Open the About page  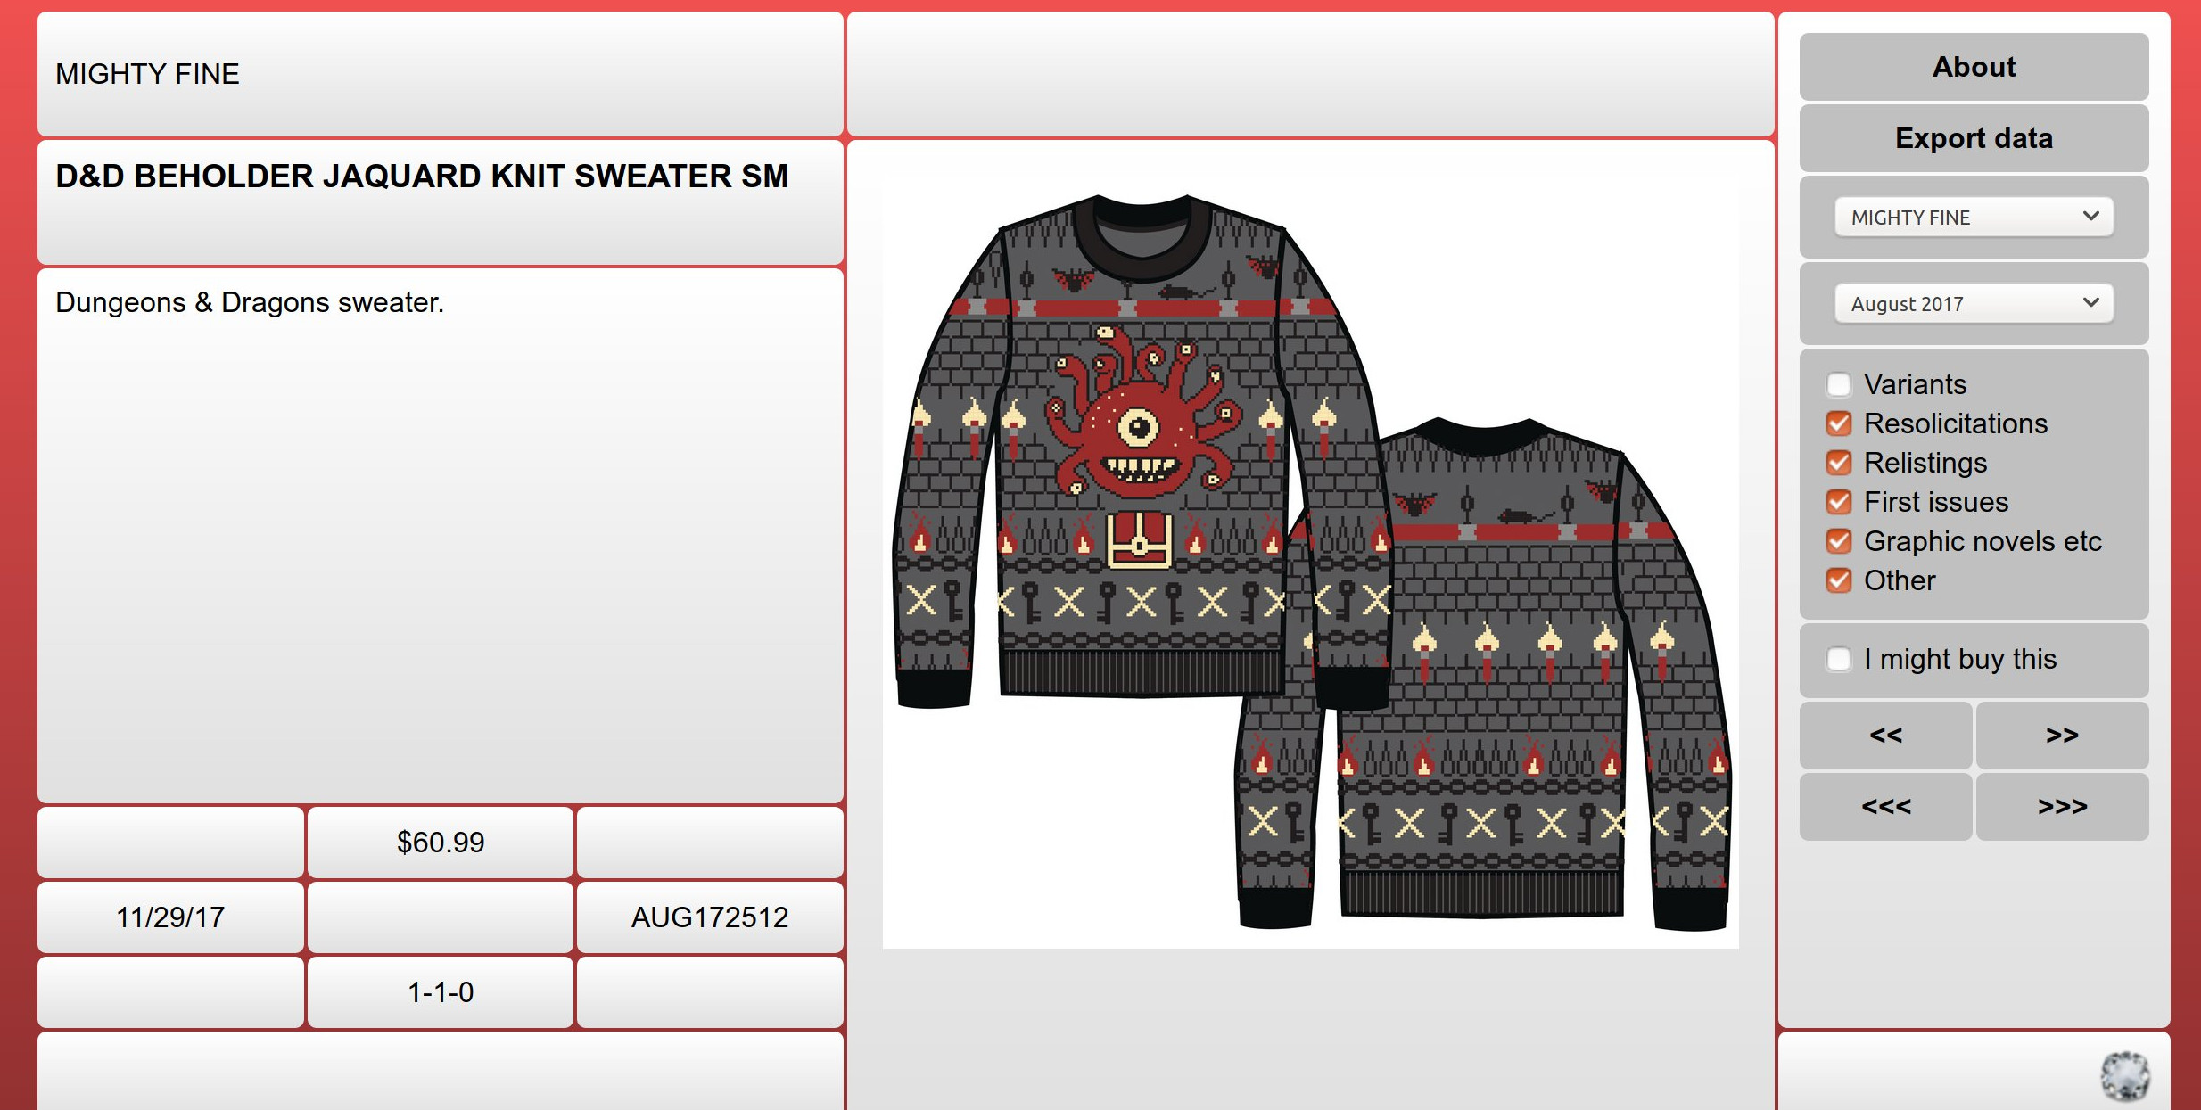[1974, 67]
